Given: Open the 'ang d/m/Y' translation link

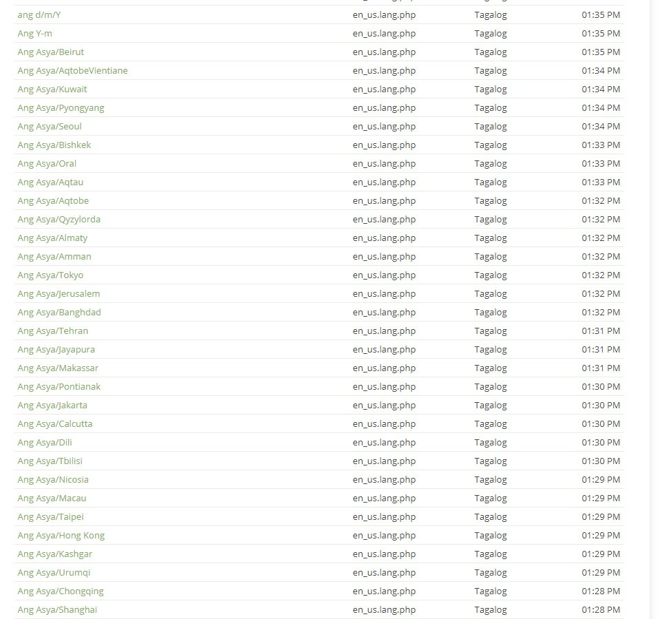Looking at the screenshot, I should [x=39, y=14].
